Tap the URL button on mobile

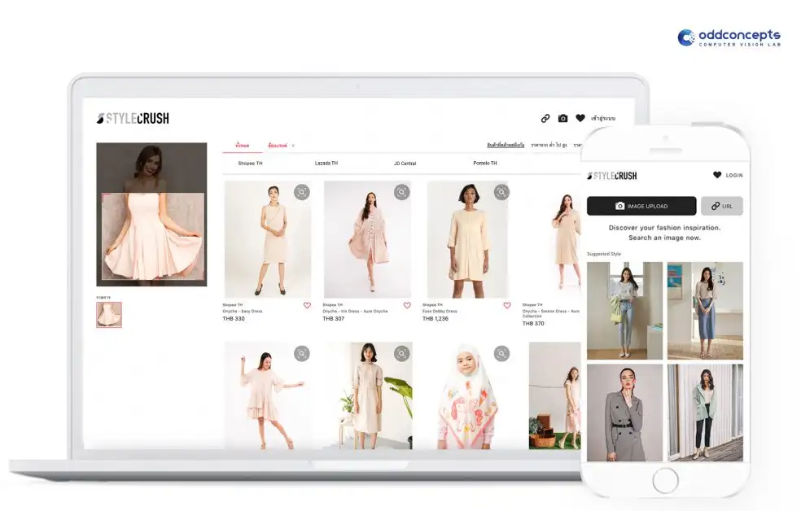[721, 206]
